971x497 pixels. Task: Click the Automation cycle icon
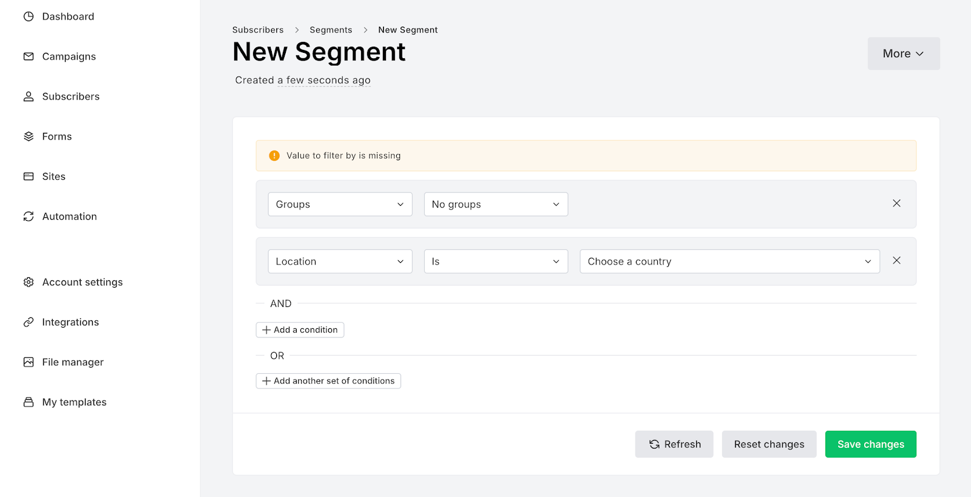pyautogui.click(x=29, y=217)
